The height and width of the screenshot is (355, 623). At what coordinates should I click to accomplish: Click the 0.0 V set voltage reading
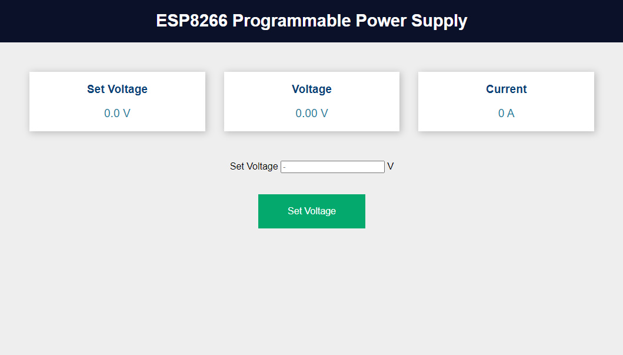point(117,114)
